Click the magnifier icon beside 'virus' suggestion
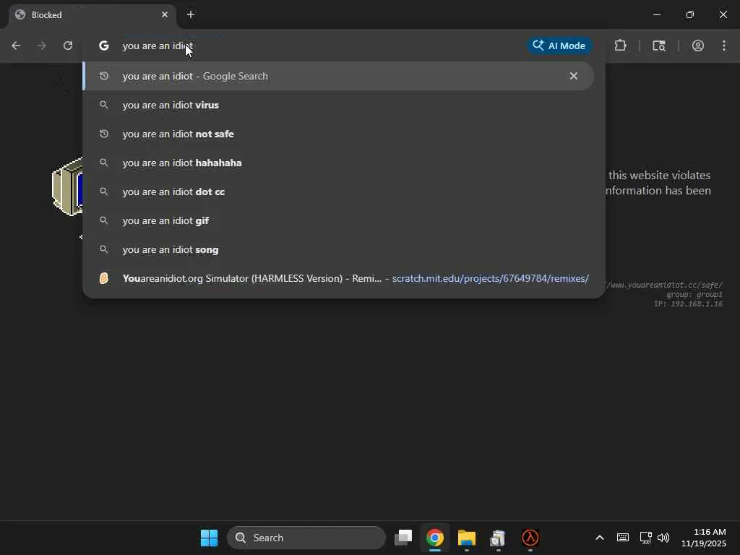This screenshot has height=555, width=740. [x=104, y=106]
